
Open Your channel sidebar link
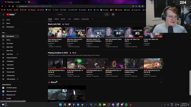(10, 36)
